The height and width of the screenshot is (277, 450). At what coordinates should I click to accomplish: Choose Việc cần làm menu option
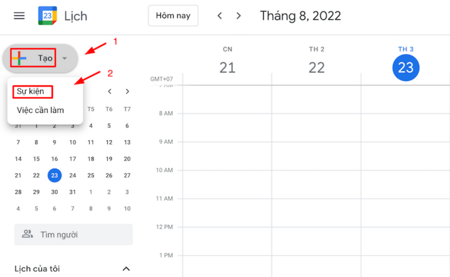coord(40,110)
